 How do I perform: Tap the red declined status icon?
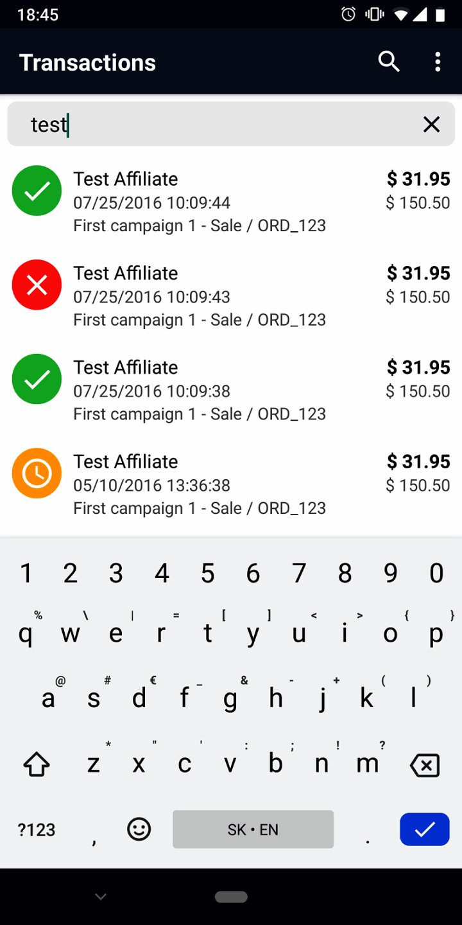(x=37, y=285)
